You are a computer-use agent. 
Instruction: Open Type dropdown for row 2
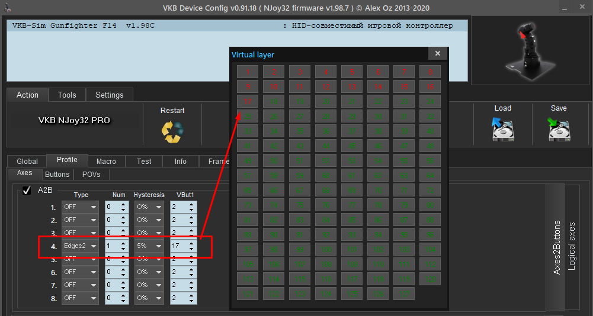tap(80, 220)
